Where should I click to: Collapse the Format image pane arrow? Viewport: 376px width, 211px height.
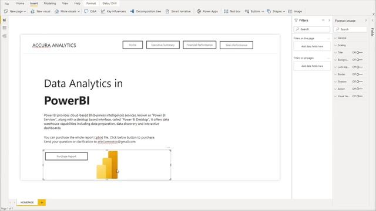[366, 21]
